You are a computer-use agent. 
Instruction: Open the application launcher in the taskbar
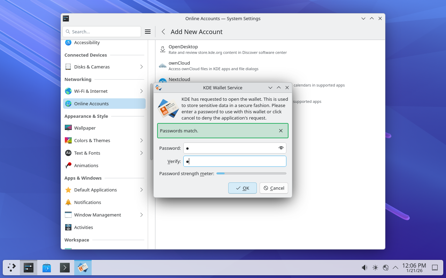[x=11, y=268]
